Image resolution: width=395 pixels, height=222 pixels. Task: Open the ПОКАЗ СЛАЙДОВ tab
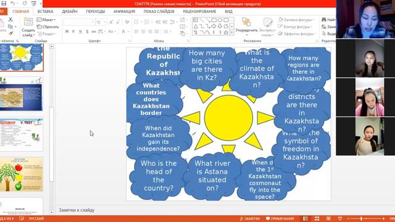pos(159,11)
